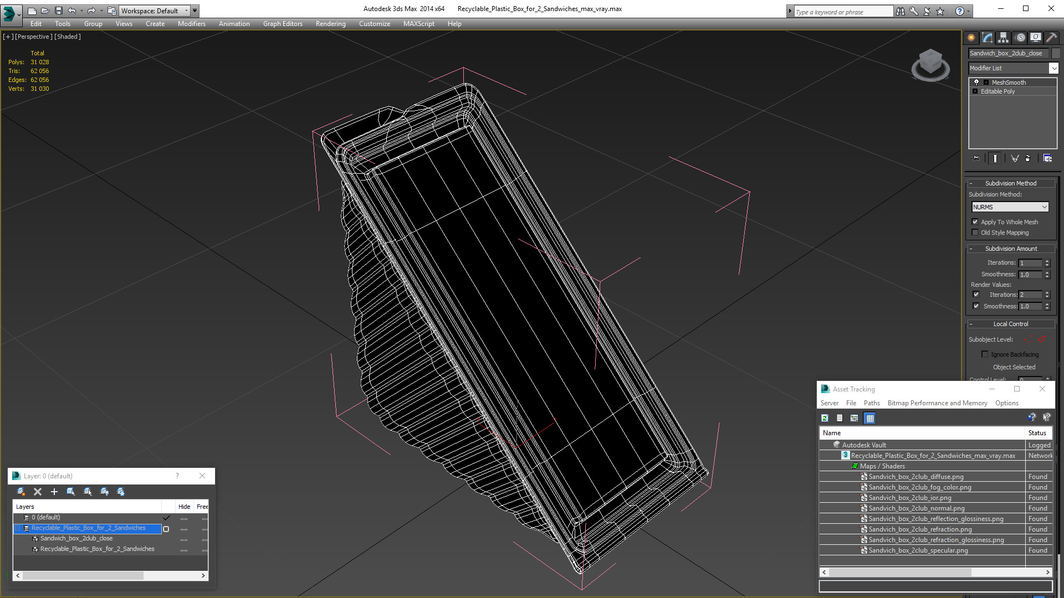Screen dimensions: 1064x598
Task: Click Configure Modifier Sets icon
Action: click(x=1047, y=158)
